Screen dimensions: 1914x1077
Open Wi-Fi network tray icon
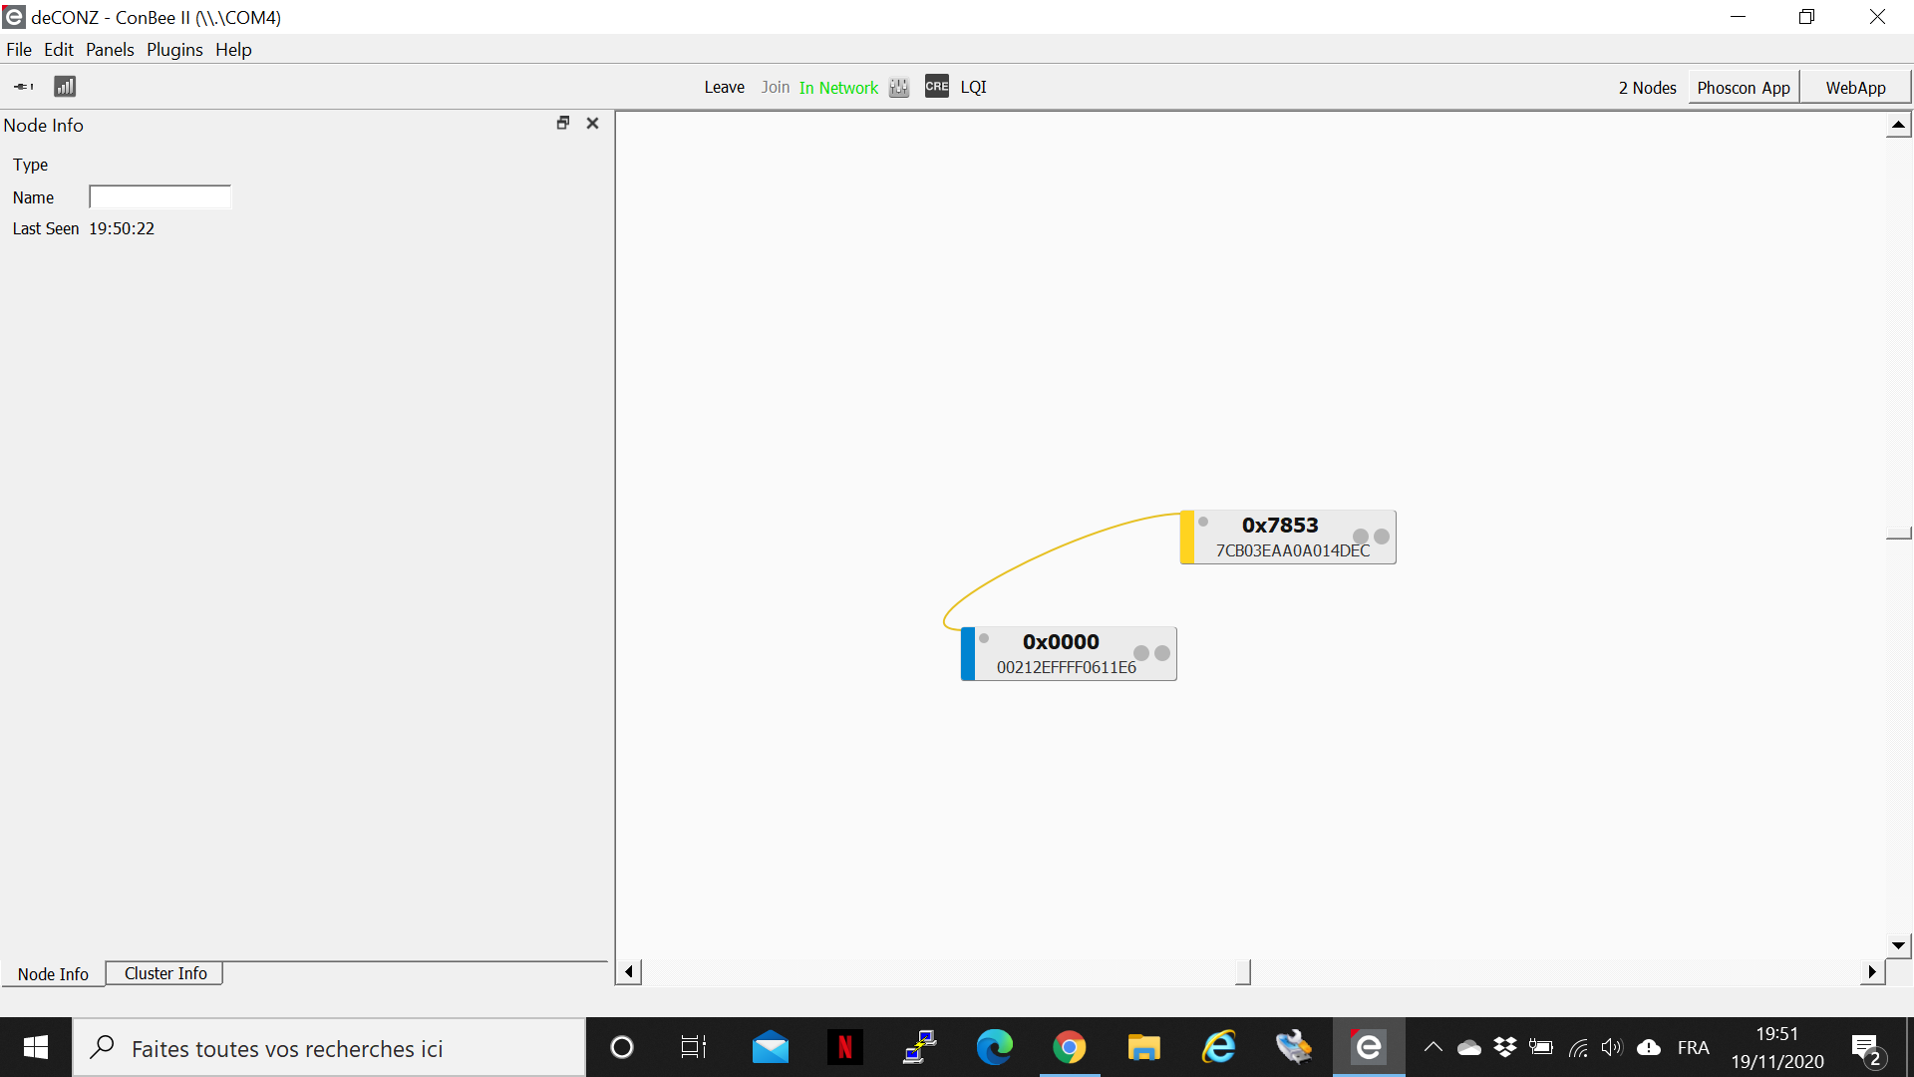click(1577, 1047)
